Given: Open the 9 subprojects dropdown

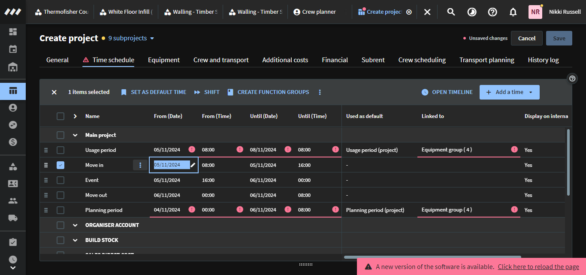Looking at the screenshot, I should 131,38.
